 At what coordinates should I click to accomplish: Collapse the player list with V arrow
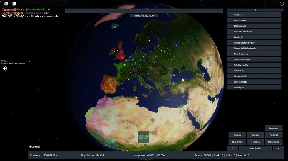pyautogui.click(x=255, y=10)
